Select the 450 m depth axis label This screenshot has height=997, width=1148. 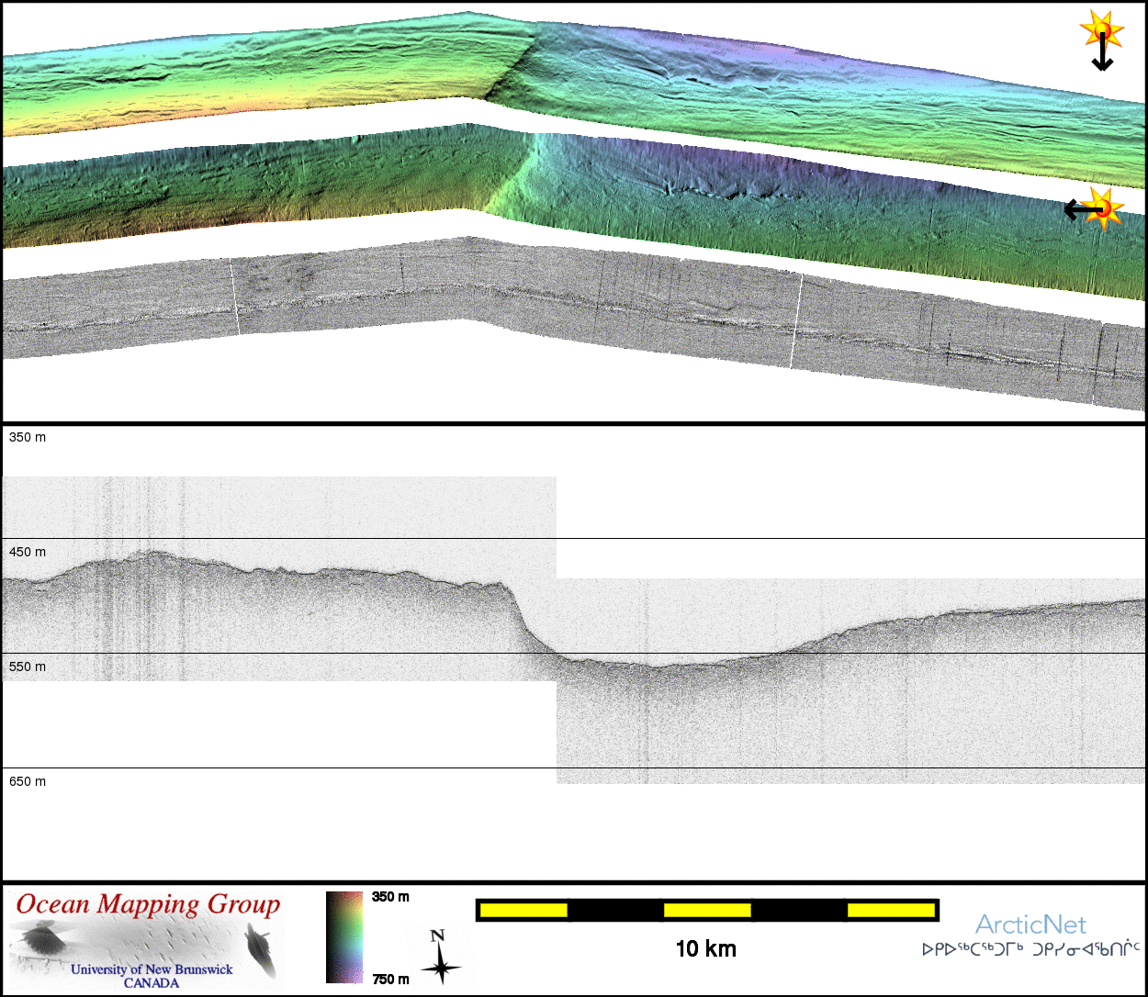28,553
